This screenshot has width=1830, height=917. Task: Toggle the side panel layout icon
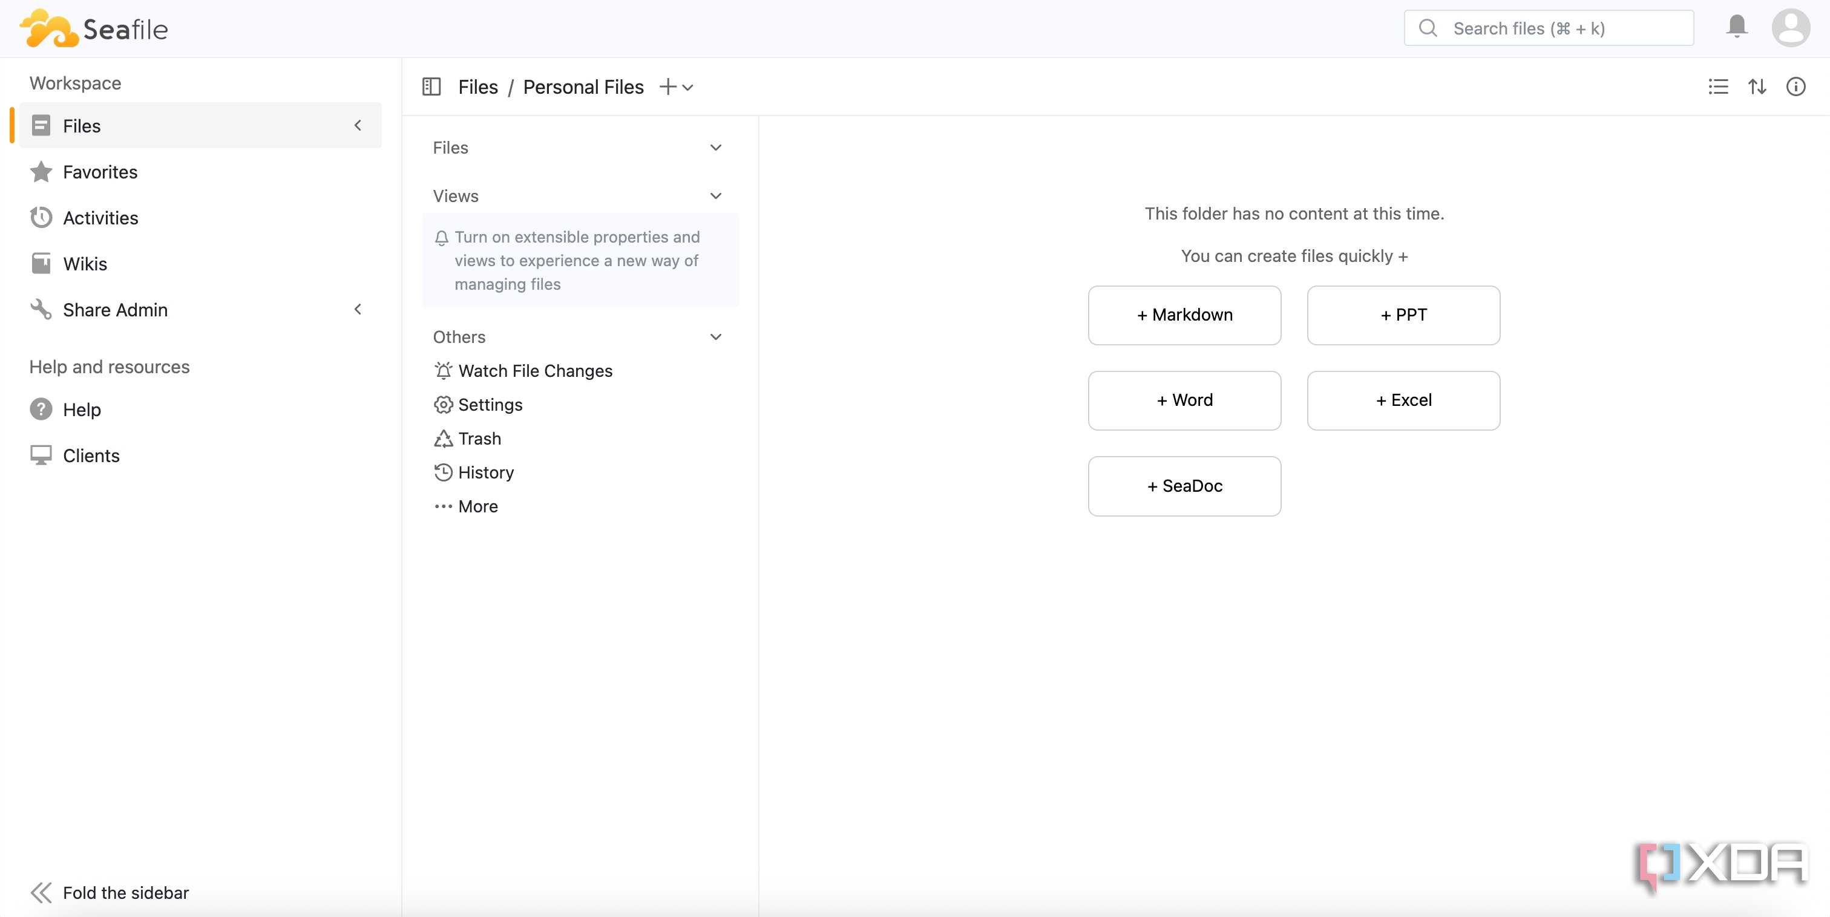click(x=431, y=86)
